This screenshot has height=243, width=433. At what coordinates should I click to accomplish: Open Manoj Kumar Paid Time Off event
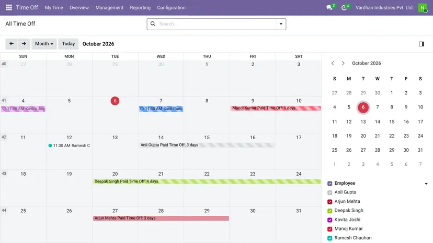[276, 108]
